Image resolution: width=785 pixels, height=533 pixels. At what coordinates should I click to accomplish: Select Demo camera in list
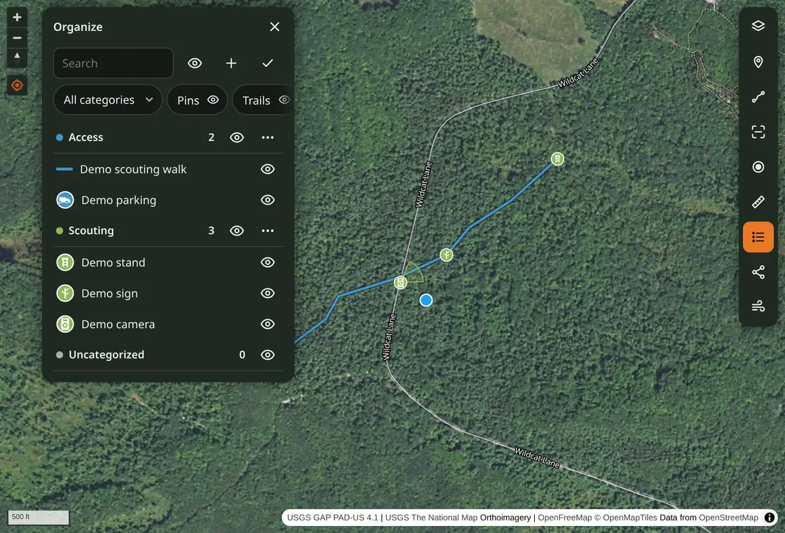coord(118,324)
